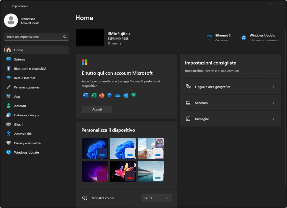Go to Sistema in sidebar
The image size is (287, 208).
20,59
